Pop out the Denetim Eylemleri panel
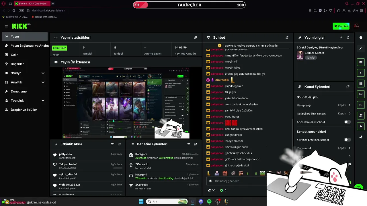 click(x=196, y=144)
